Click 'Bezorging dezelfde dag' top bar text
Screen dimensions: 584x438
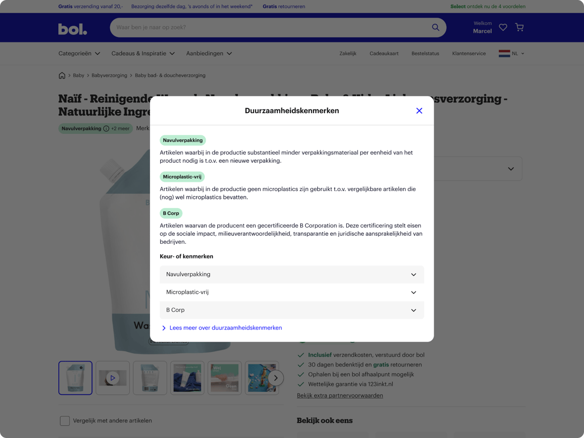192,6
